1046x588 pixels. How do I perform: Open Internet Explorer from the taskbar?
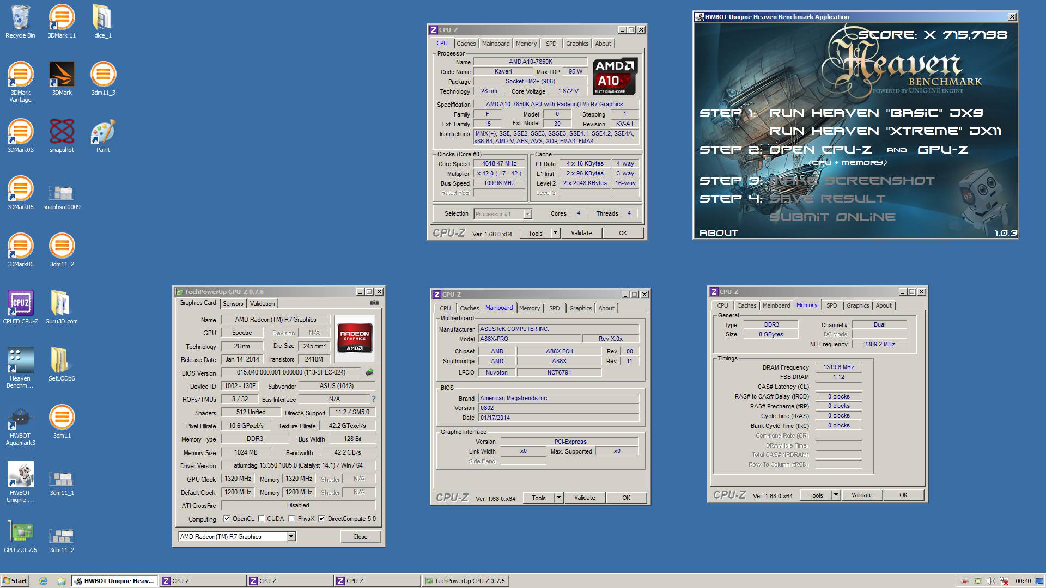coord(43,581)
